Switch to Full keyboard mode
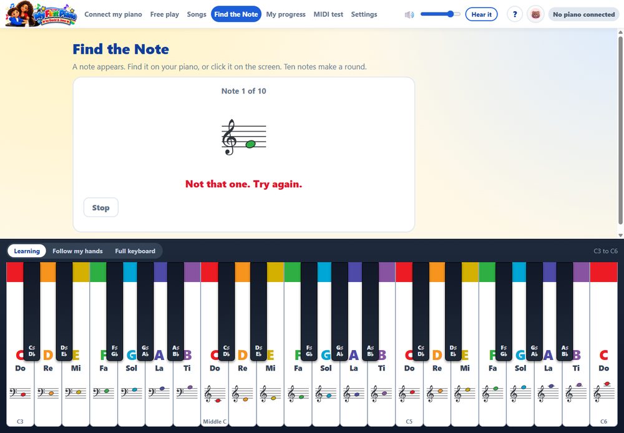The width and height of the screenshot is (624, 433). coord(135,251)
